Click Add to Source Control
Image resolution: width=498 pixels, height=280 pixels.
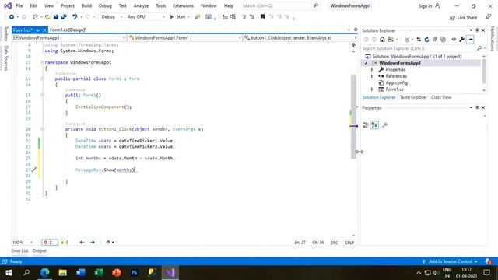pos(450,261)
